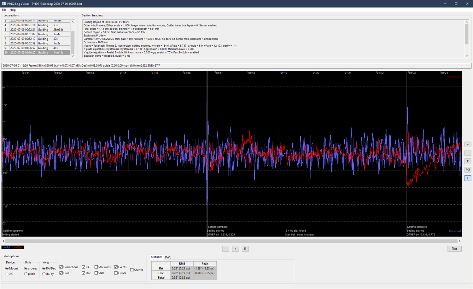Viewport: 473px width, 289px height.
Task: Uncheck the Corrections checkbox
Action: point(61,267)
